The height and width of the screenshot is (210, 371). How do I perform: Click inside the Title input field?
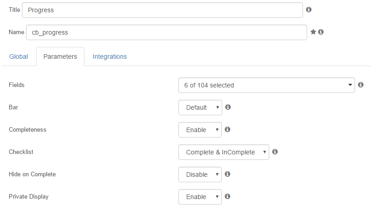(x=162, y=10)
